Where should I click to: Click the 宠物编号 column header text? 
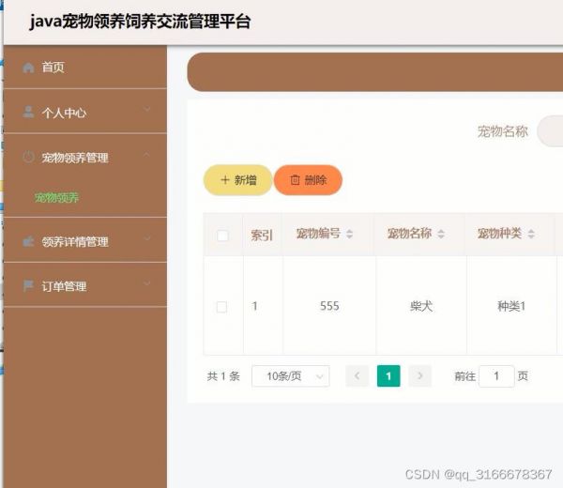point(318,234)
